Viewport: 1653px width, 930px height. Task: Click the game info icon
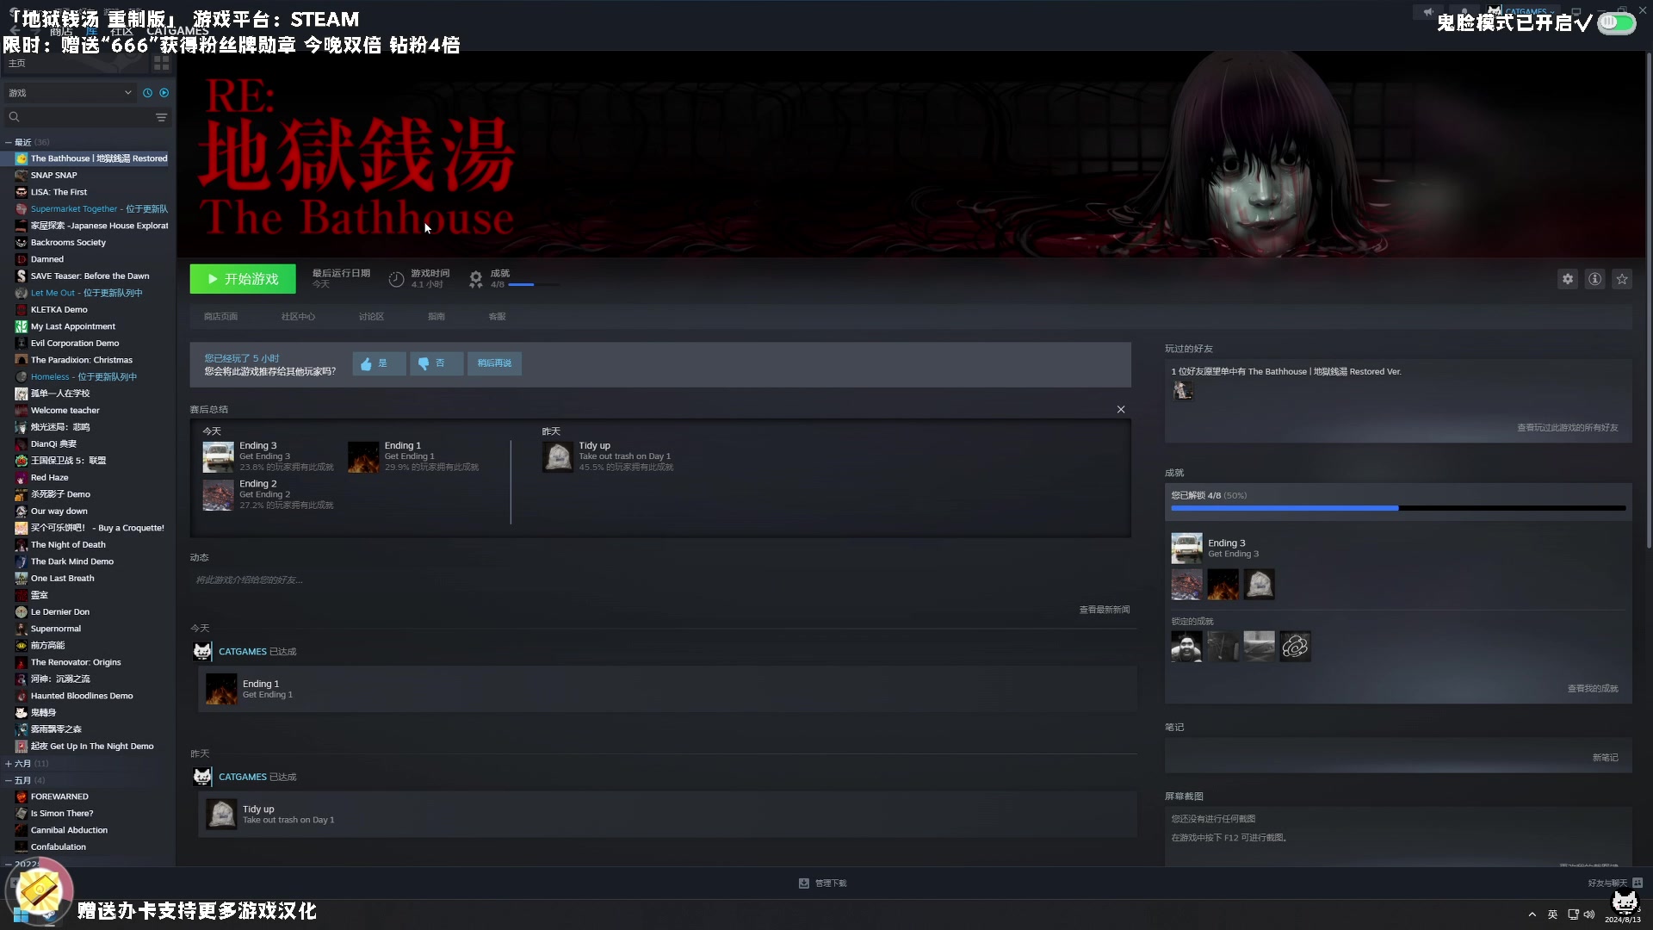(x=1594, y=279)
